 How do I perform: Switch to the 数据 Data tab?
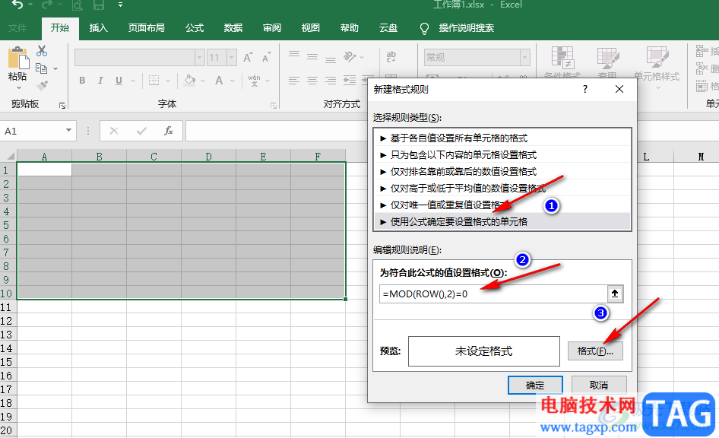(x=233, y=28)
